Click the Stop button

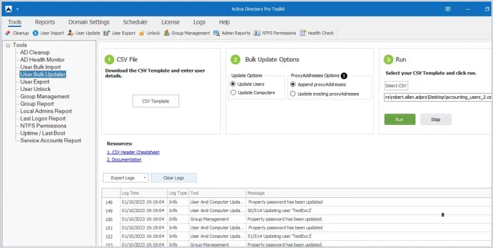435,119
